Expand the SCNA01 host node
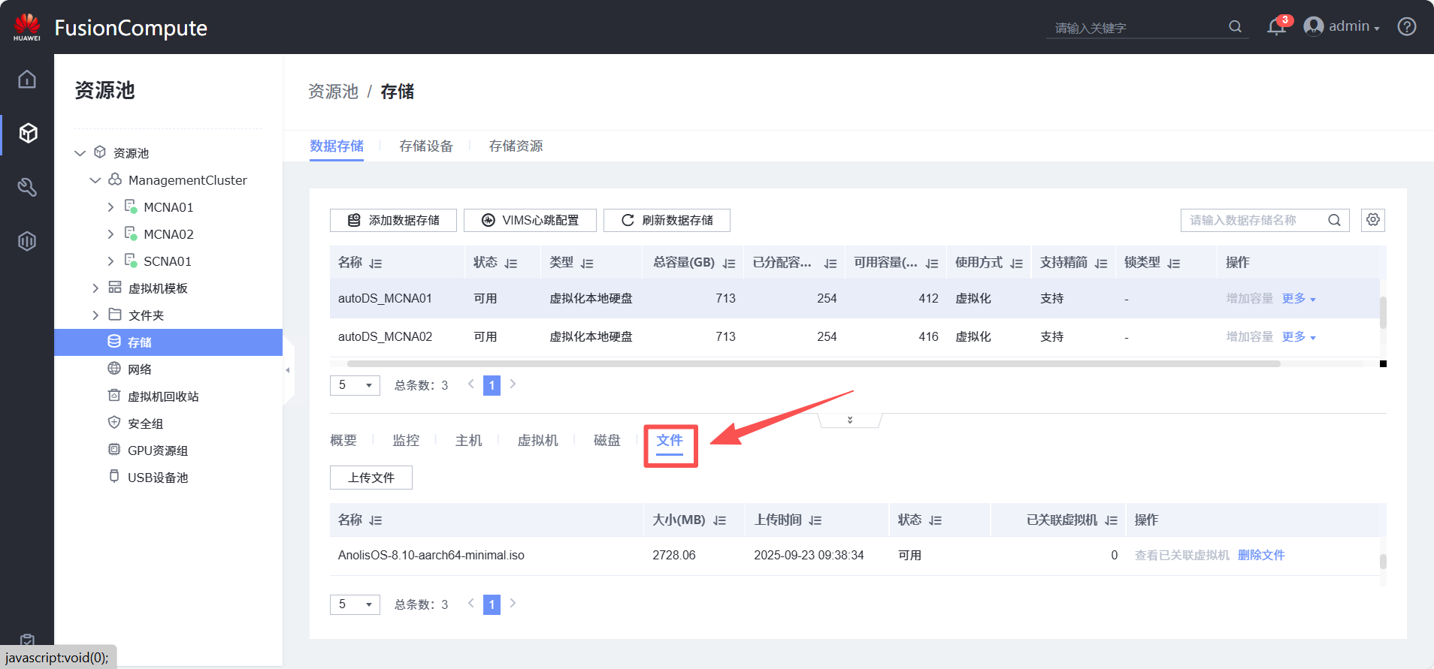Screen dimensions: 1434x669 tap(110, 261)
